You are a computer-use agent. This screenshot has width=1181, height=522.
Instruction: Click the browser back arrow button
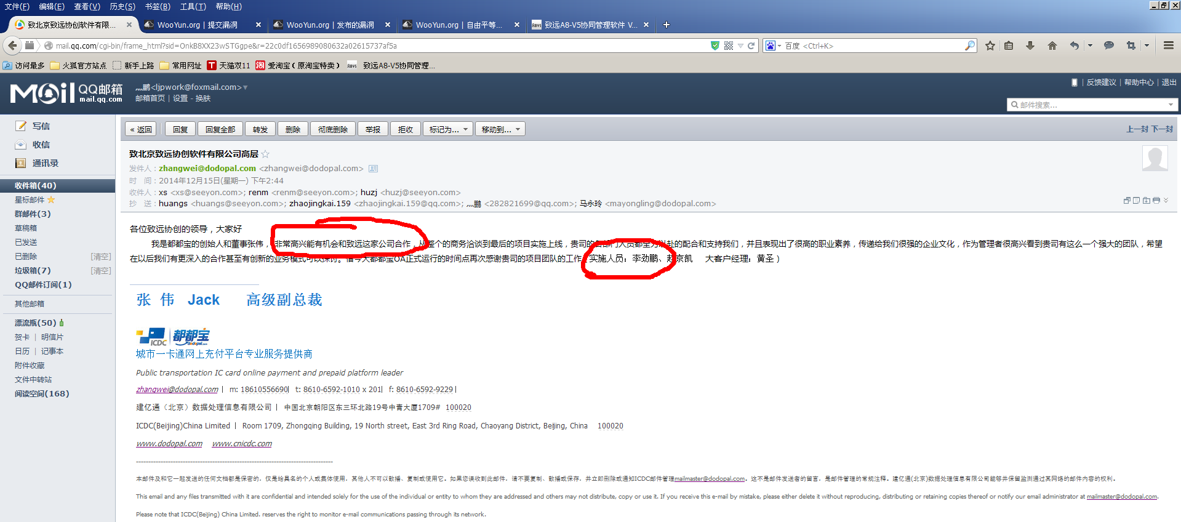coord(12,46)
